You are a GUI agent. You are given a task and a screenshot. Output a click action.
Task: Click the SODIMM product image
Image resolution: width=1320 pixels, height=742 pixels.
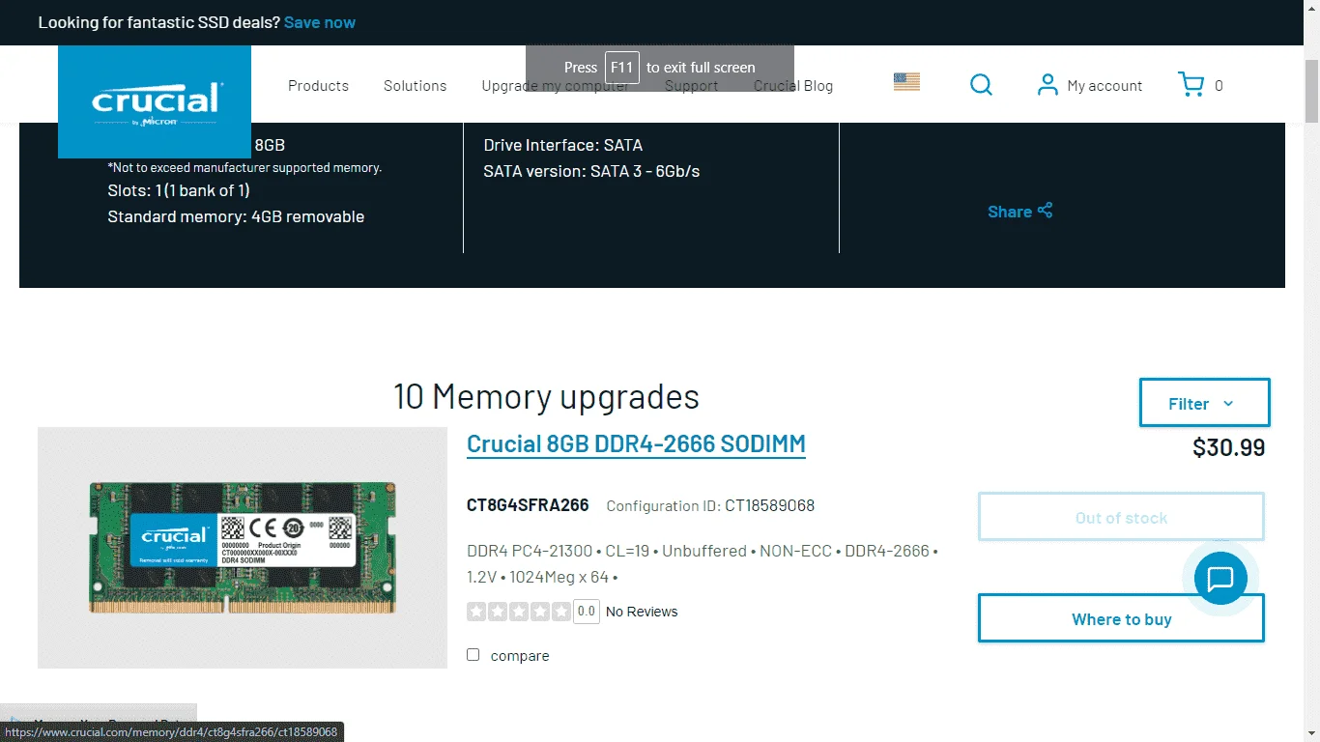coord(243,548)
